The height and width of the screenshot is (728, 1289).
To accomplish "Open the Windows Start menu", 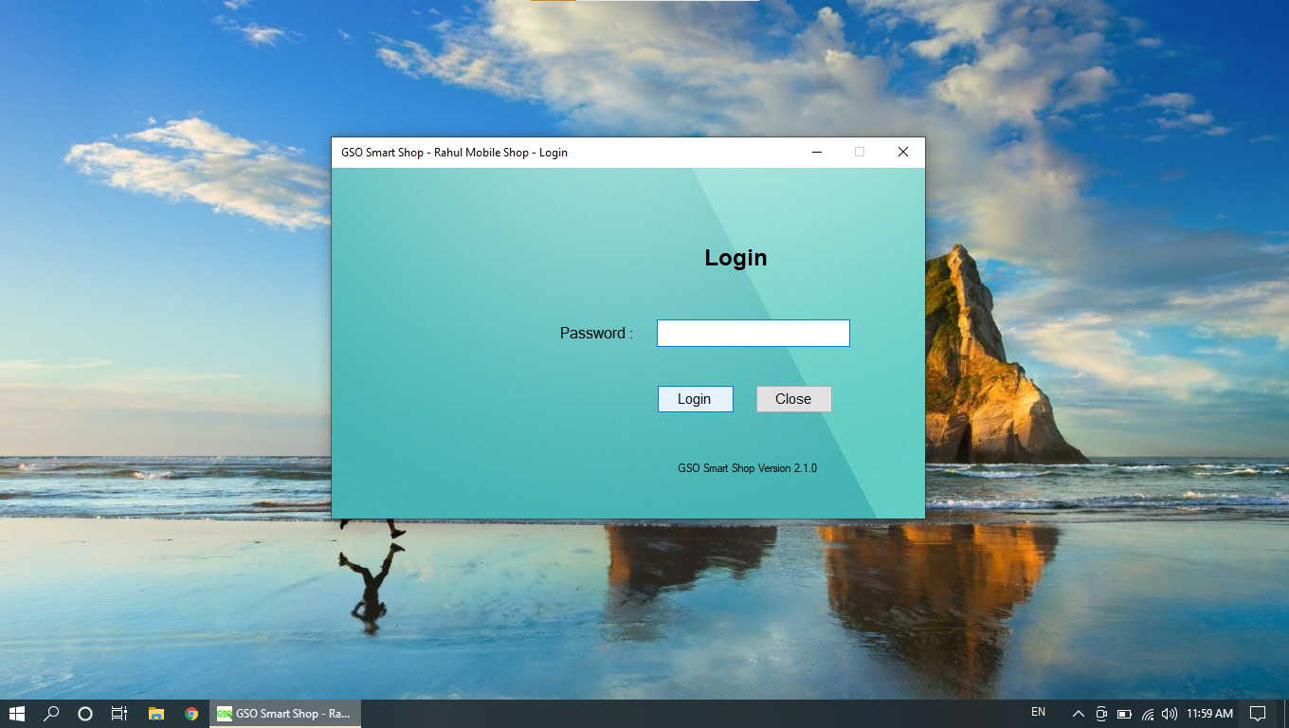I will (17, 714).
